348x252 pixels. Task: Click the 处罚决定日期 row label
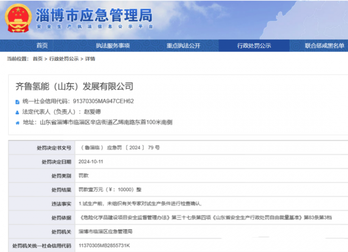click(56, 162)
